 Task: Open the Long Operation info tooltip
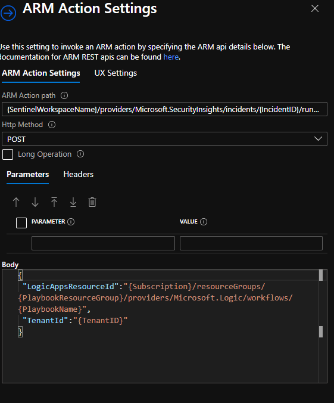pos(80,154)
